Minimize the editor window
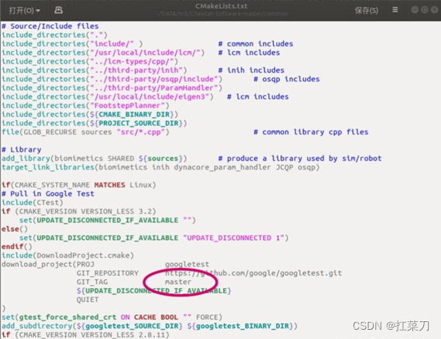Screen dimensions: 441x339 click(x=415, y=10)
